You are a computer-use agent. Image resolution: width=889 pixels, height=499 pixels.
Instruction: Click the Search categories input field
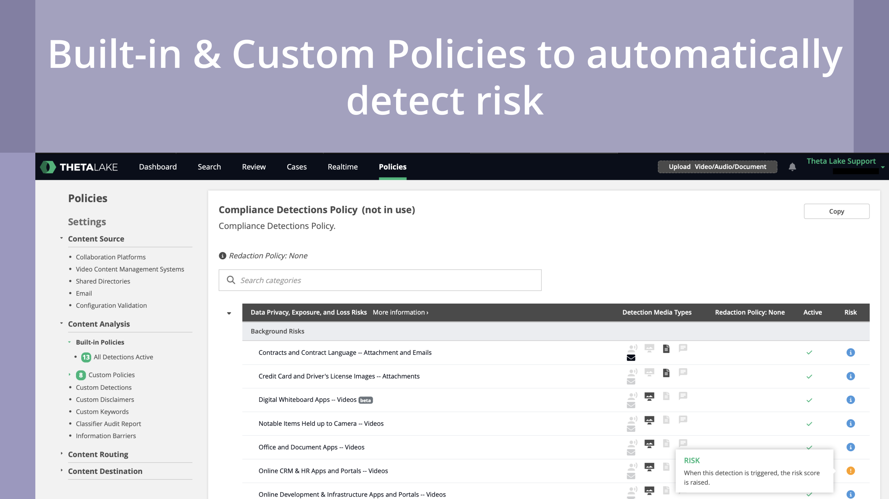point(380,280)
